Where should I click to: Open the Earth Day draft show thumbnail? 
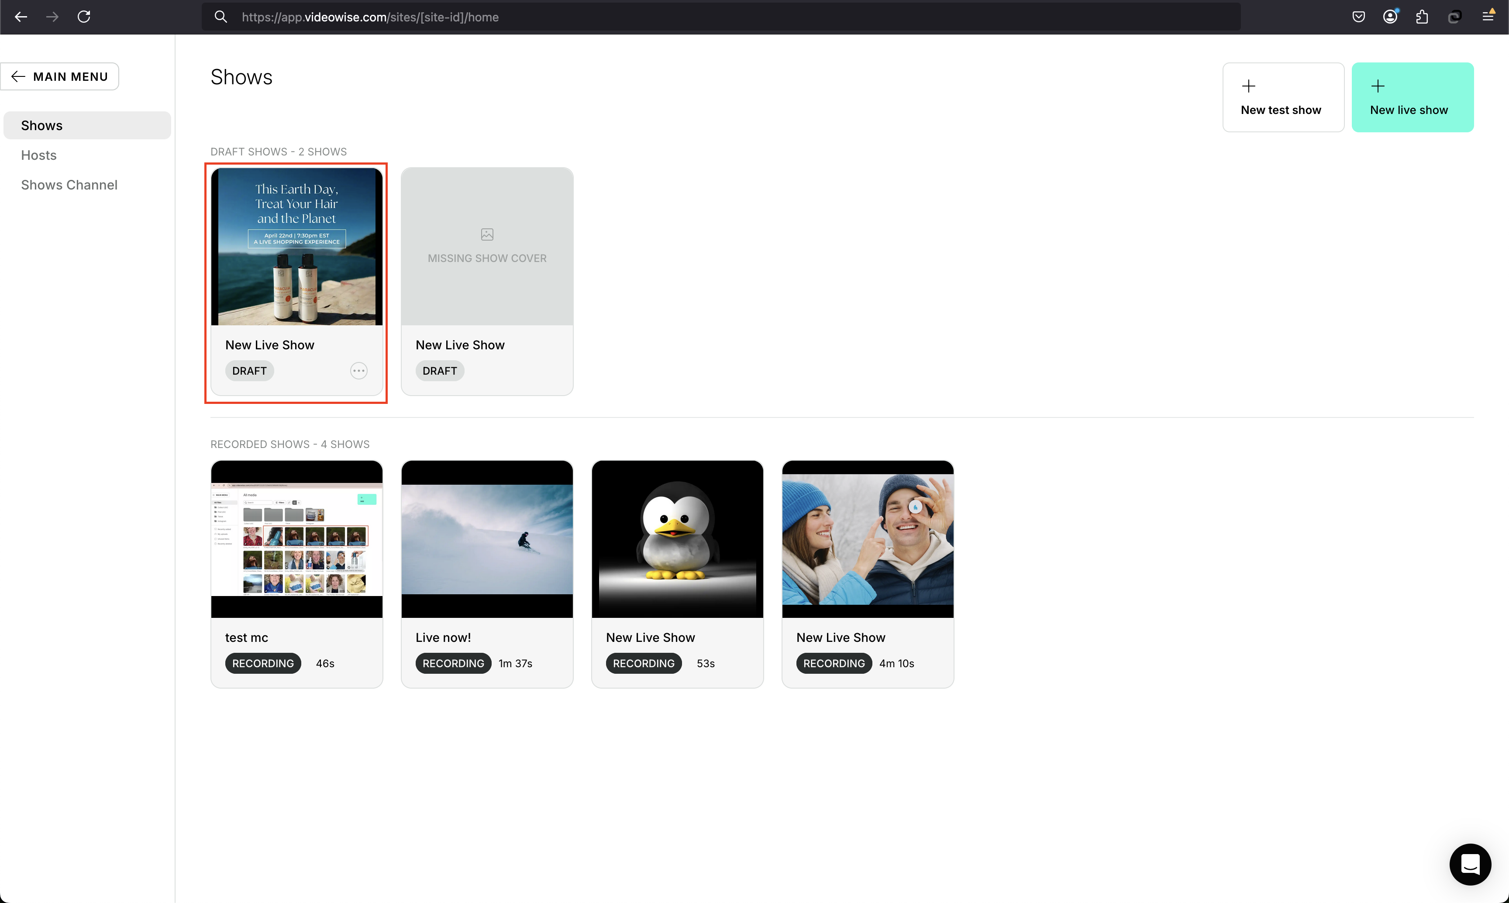[x=296, y=246]
